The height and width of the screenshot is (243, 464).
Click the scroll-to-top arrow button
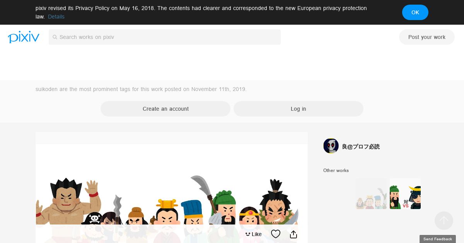coord(444,221)
